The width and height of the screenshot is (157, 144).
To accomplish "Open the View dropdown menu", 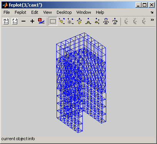I will [x=47, y=12].
